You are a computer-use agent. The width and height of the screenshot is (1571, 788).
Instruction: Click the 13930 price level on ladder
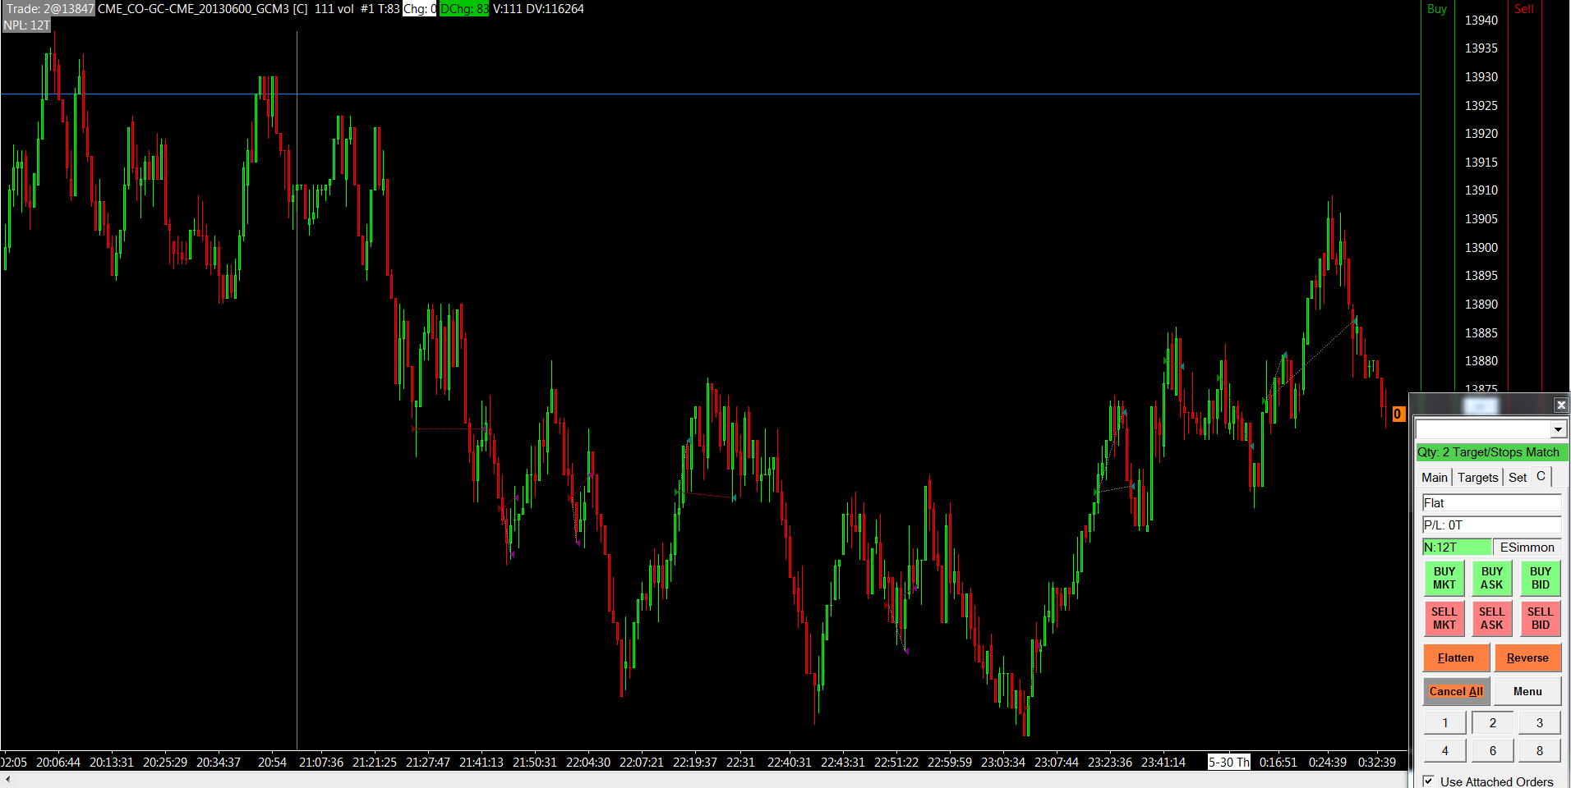point(1481,76)
